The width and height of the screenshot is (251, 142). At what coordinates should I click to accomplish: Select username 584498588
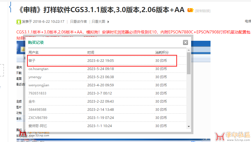click(37, 110)
